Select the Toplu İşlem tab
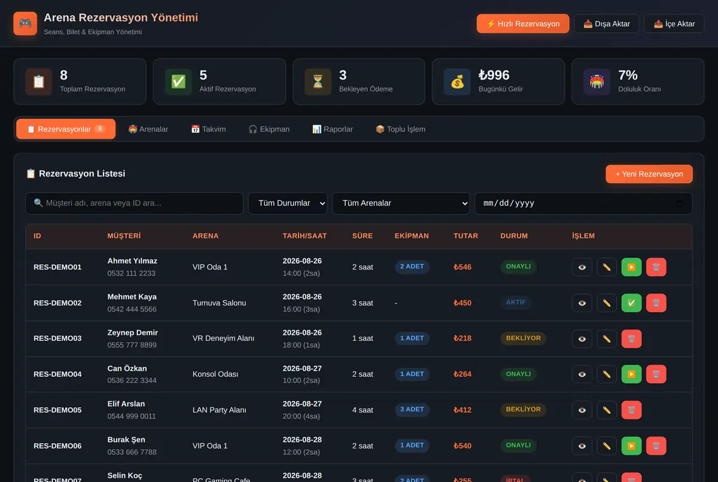The height and width of the screenshot is (482, 718). coord(400,129)
